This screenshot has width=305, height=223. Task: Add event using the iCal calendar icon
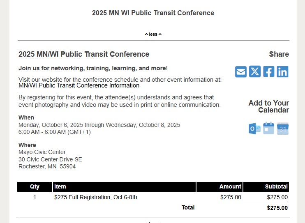pyautogui.click(x=268, y=128)
